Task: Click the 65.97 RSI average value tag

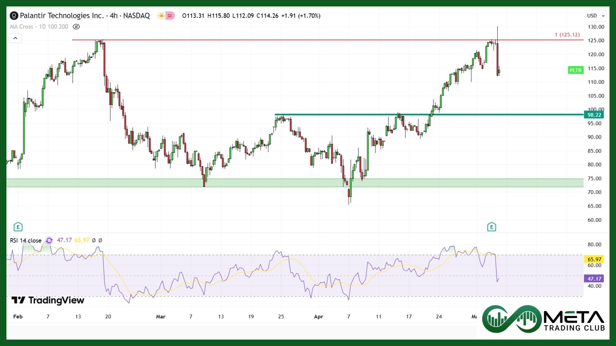Action: click(x=594, y=259)
